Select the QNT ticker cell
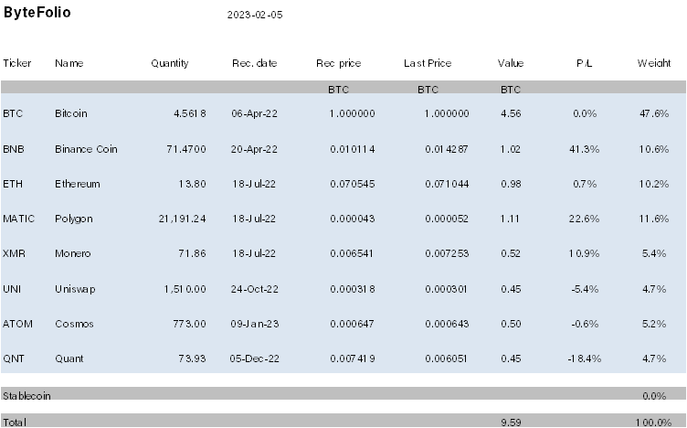 13,358
